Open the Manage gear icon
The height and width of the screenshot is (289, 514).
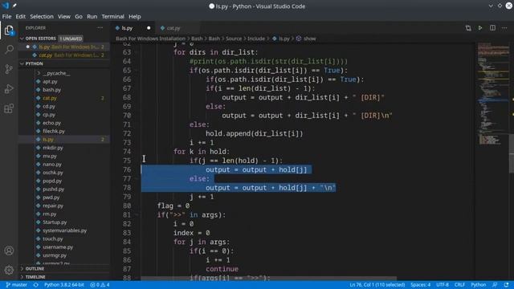(x=9, y=270)
